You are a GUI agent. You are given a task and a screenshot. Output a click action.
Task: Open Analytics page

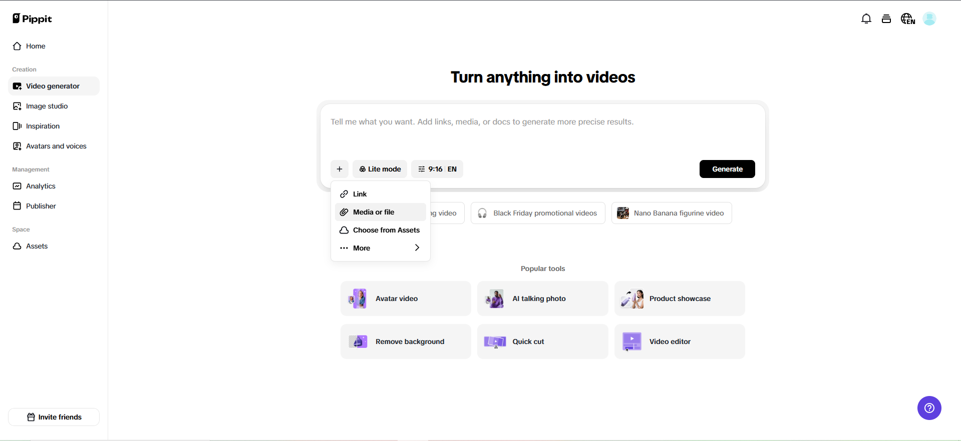pyautogui.click(x=54, y=186)
